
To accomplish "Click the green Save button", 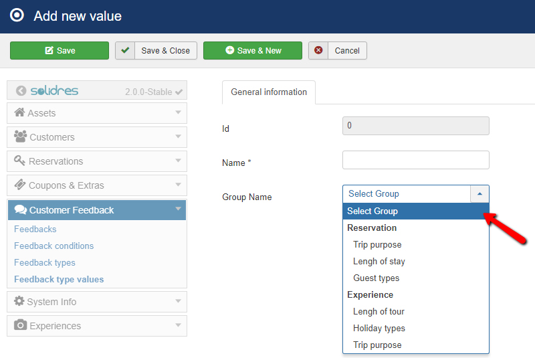I will [60, 50].
